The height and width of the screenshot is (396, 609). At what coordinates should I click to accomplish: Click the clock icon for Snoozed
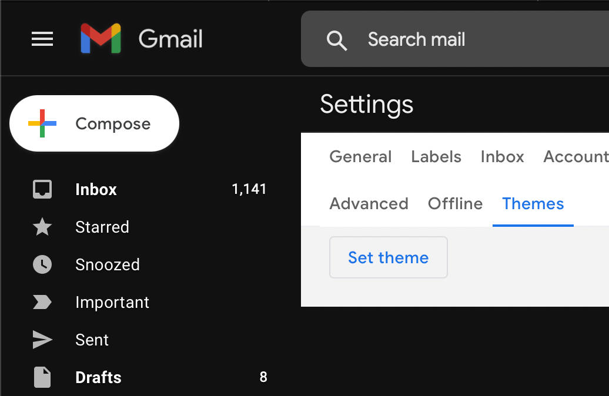point(42,264)
